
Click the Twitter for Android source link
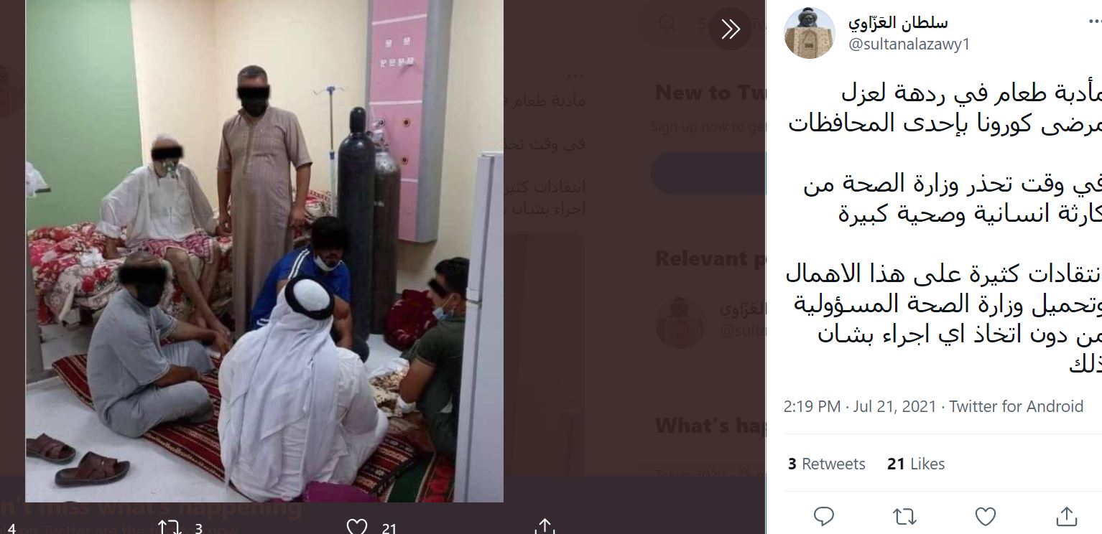pyautogui.click(x=1016, y=406)
